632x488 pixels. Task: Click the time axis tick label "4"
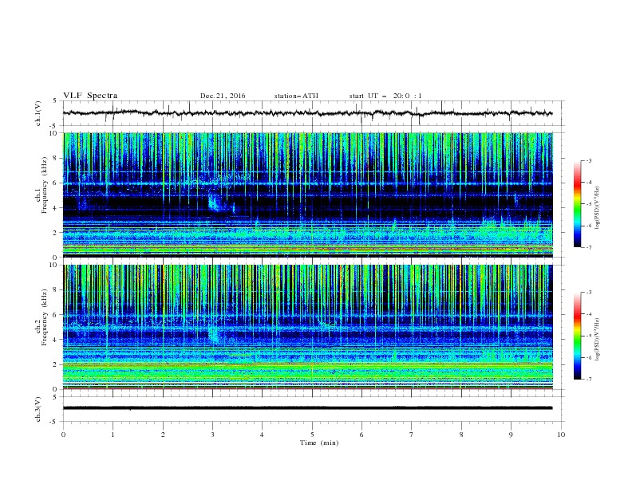(262, 435)
